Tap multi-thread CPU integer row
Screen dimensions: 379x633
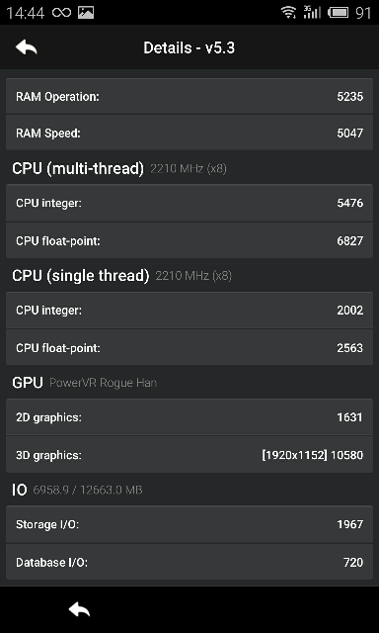[189, 203]
